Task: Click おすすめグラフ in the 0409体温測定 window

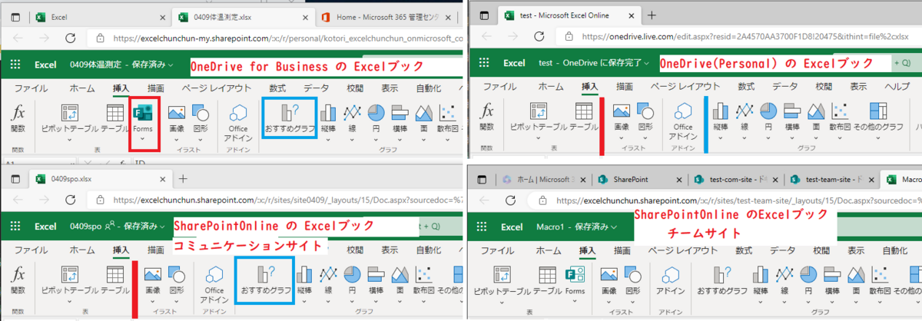Action: [x=289, y=117]
